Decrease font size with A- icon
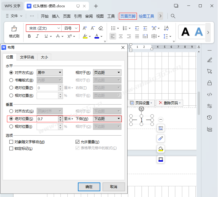Screen dimensions: 218x197 tap(93, 28)
